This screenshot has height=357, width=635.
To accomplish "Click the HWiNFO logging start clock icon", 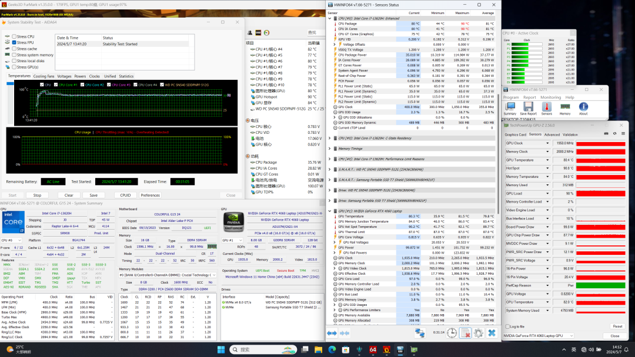I will tap(451, 332).
